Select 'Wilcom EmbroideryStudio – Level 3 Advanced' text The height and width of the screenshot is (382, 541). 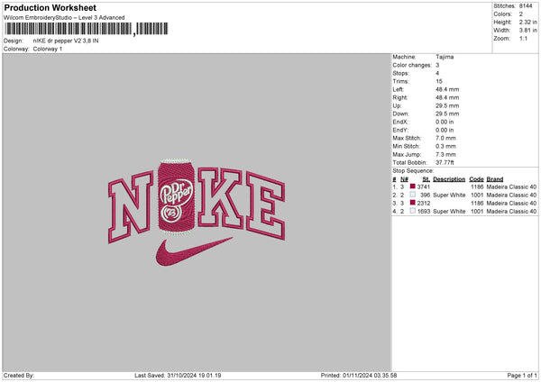pos(64,18)
